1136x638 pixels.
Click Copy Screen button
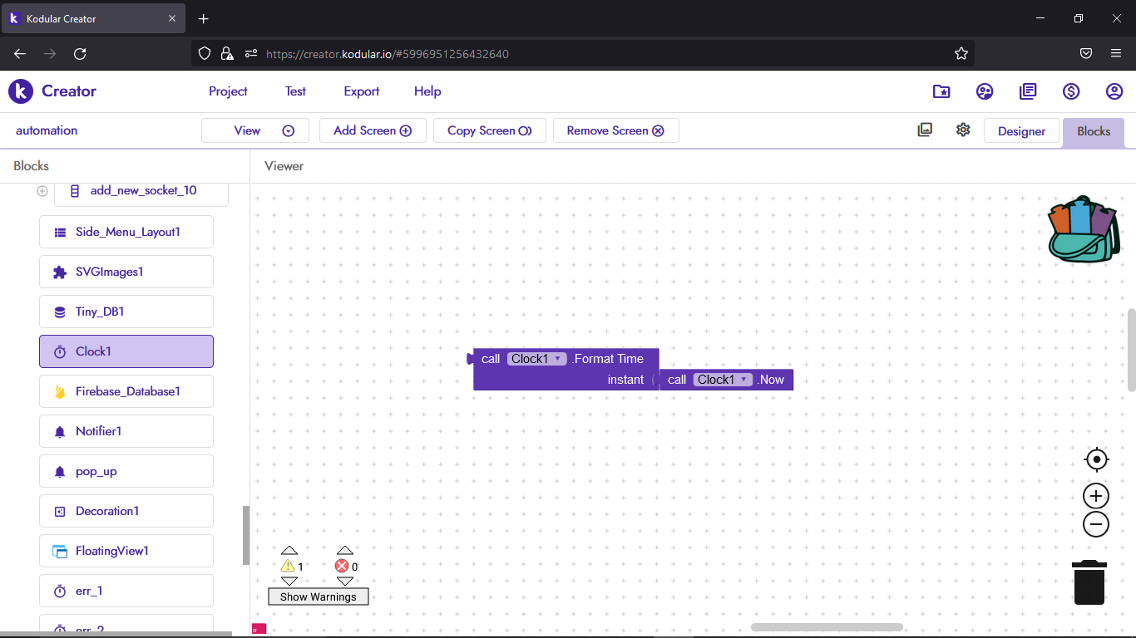pos(490,130)
